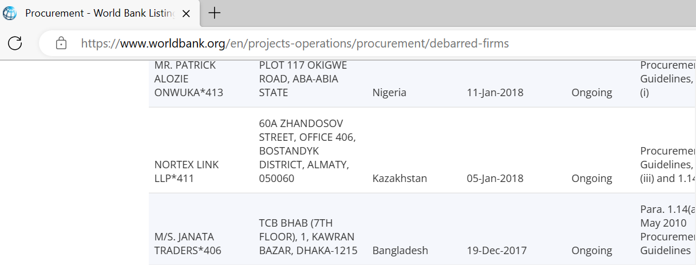Click the World Bank globe favicon

click(x=10, y=13)
